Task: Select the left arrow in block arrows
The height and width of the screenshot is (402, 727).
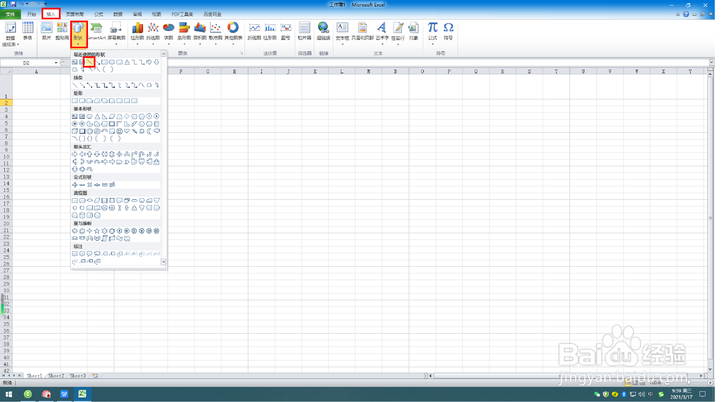Action: click(x=82, y=154)
